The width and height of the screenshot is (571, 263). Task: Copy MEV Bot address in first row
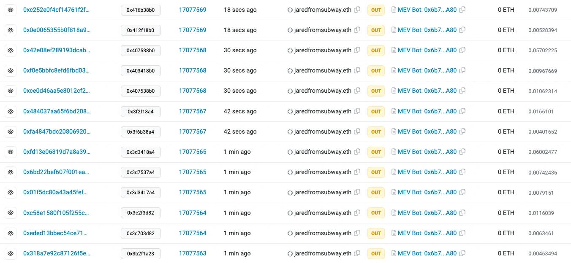pos(462,10)
